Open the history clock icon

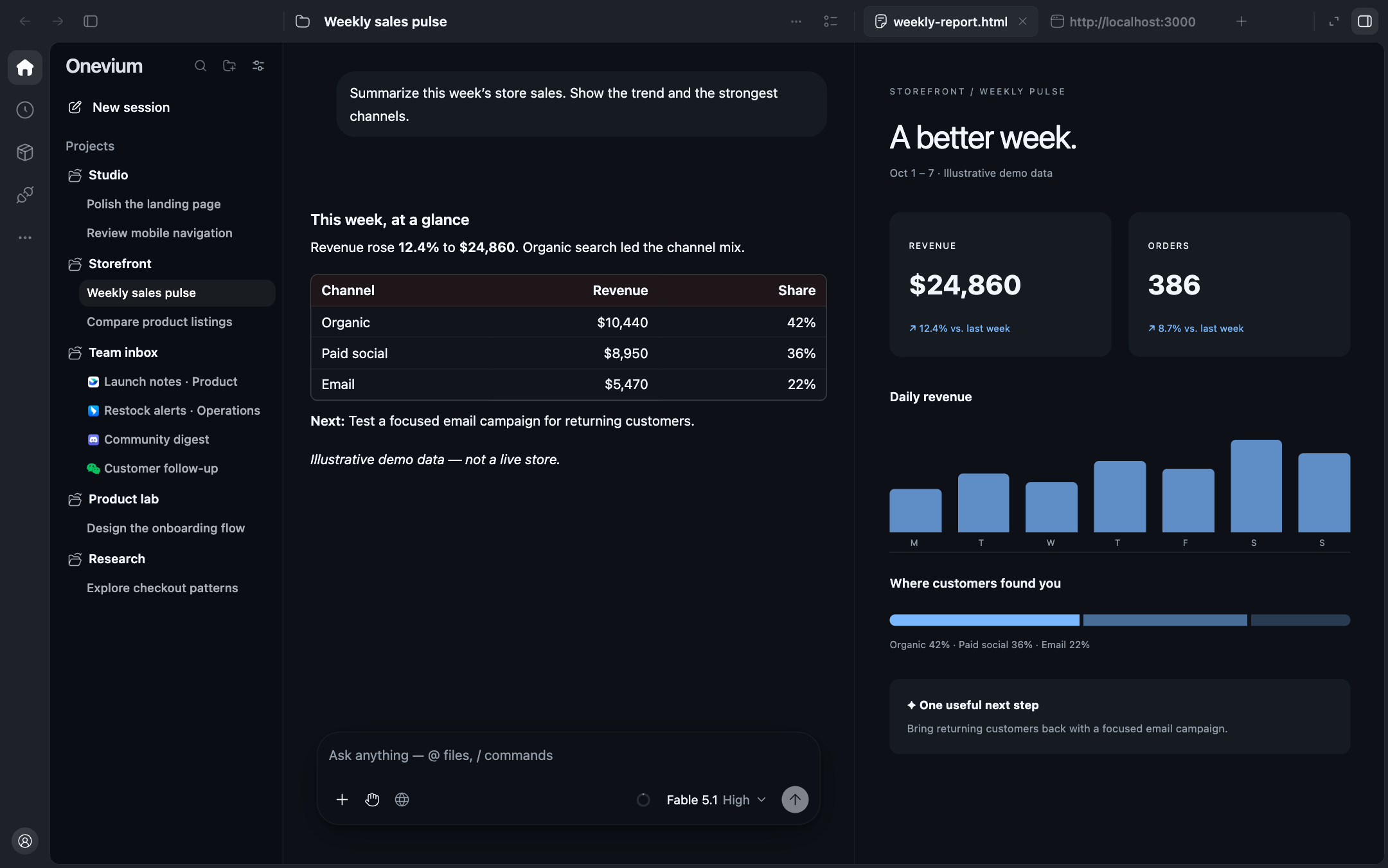[x=25, y=110]
